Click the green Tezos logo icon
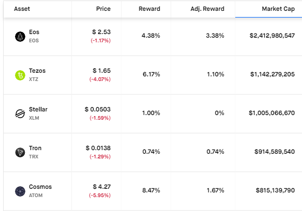Viewport: 302px width, 211px height. point(20,75)
